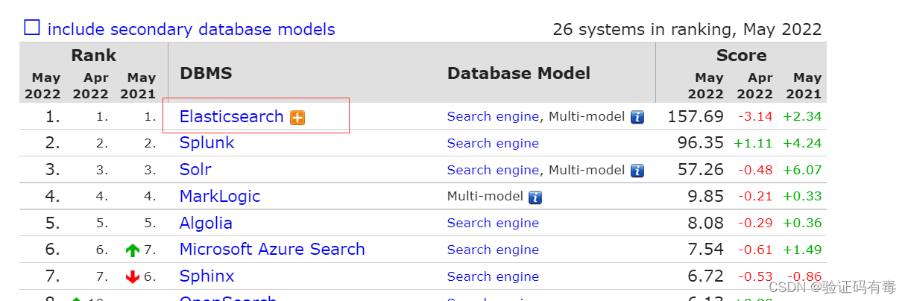The width and height of the screenshot is (908, 301).
Task: Enable include secondary database models checkbox
Action: click(32, 28)
